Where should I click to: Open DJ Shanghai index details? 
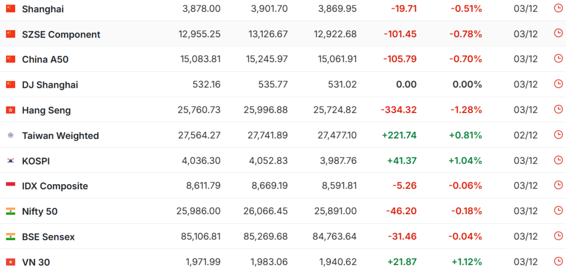pyautogui.click(x=50, y=85)
